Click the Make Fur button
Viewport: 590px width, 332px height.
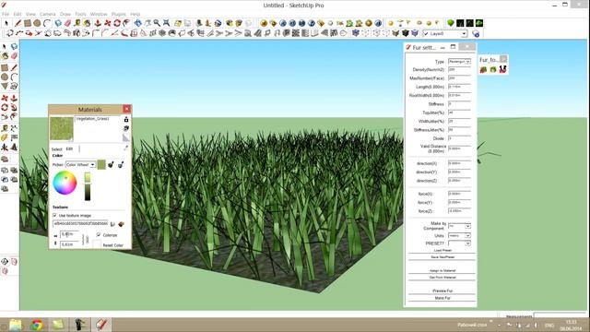(x=442, y=298)
